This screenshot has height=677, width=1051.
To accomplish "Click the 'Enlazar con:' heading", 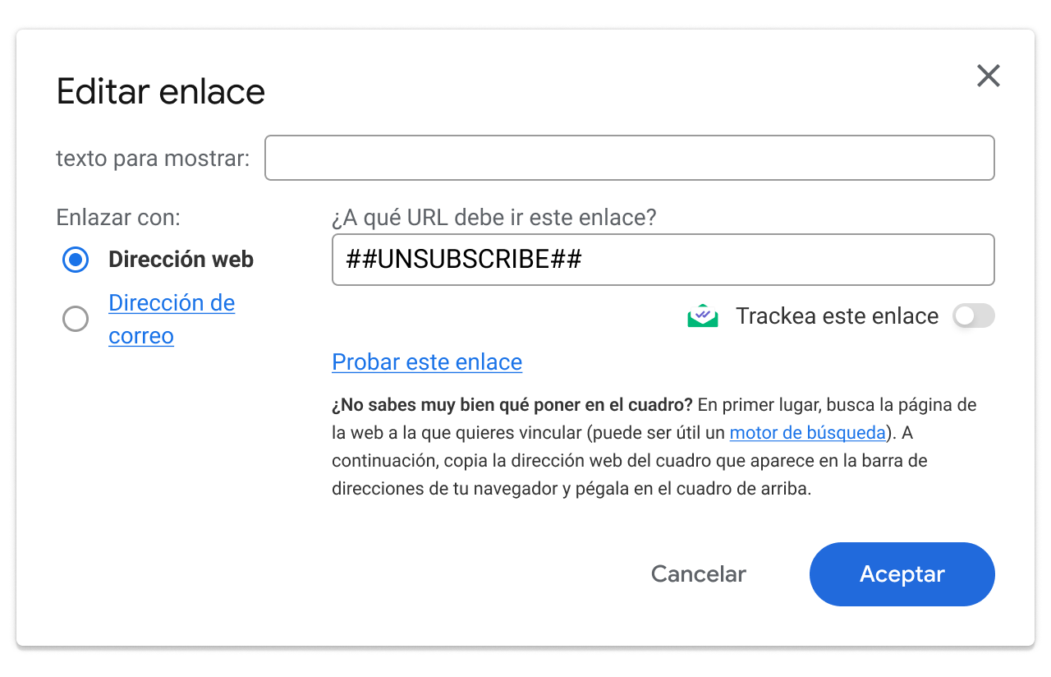I will (x=118, y=218).
